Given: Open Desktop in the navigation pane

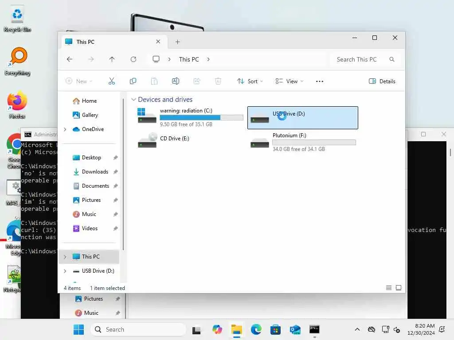Looking at the screenshot, I should pos(91,158).
